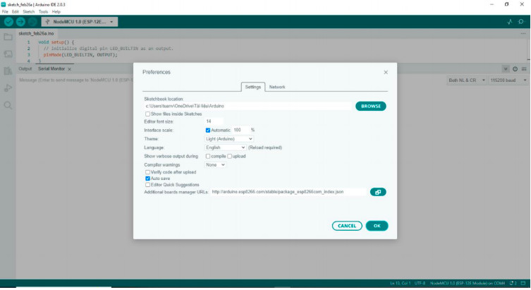This screenshot has height=290, width=531.
Task: Switch to Network tab in Preferences
Action: [x=277, y=87]
